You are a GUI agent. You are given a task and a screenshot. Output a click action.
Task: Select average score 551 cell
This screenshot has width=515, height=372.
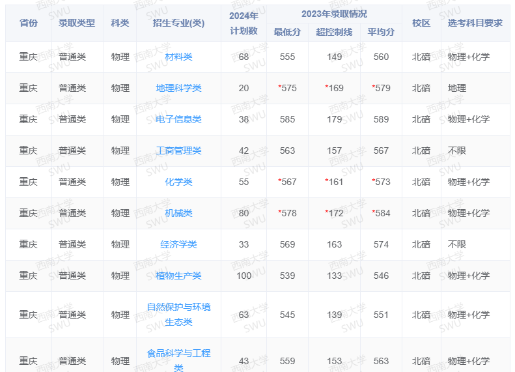[x=381, y=315]
